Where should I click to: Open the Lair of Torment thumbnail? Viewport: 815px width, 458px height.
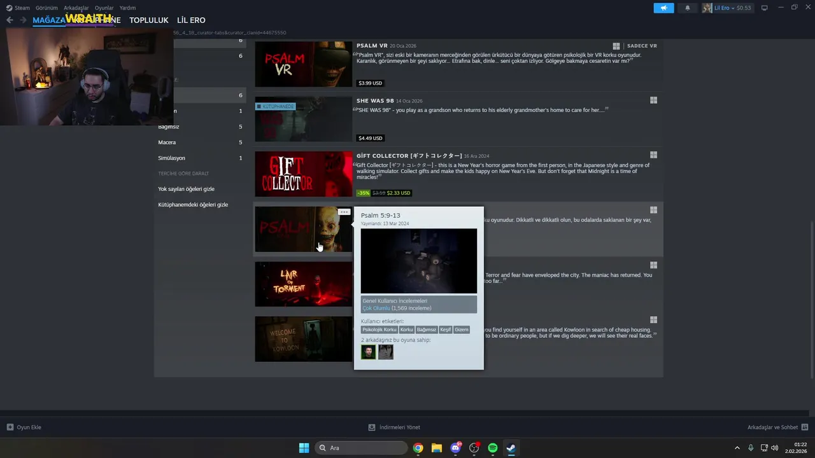click(x=303, y=284)
